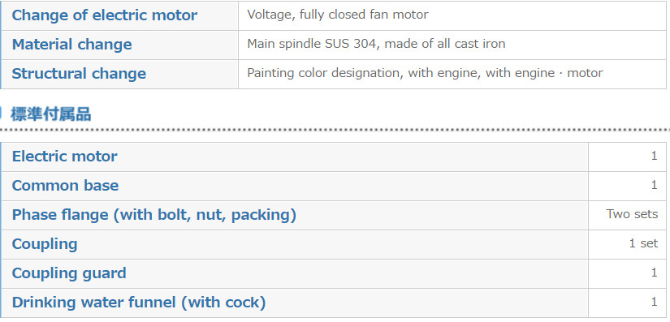670x322 pixels.
Task: Select the 'Material change' row label
Action: (x=119, y=45)
